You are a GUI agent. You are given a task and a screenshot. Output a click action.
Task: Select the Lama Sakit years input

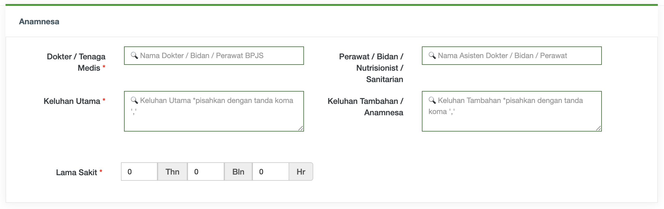pos(139,172)
